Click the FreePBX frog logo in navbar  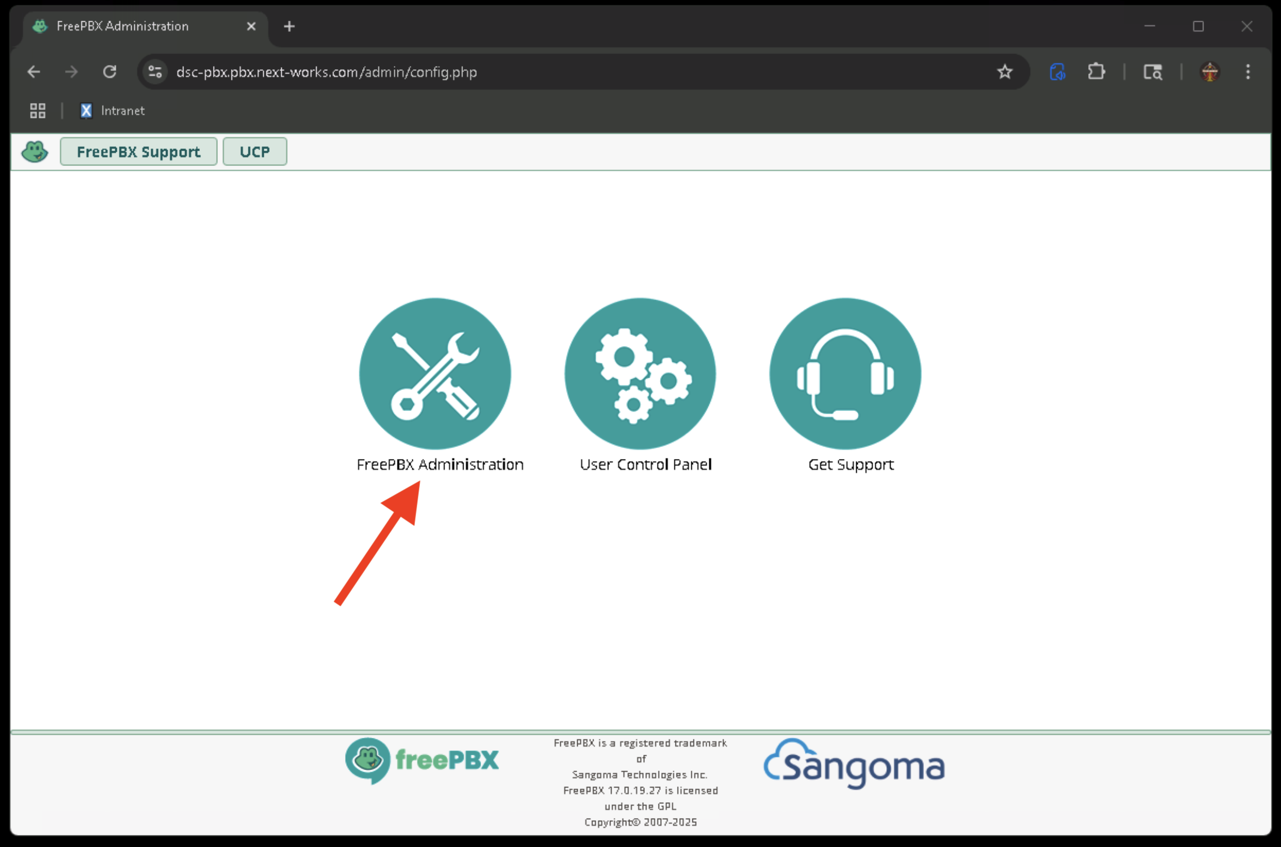point(35,151)
